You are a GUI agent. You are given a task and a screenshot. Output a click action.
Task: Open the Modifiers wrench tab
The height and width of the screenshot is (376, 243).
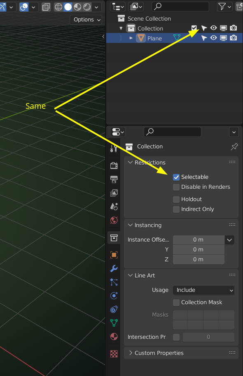tap(114, 268)
